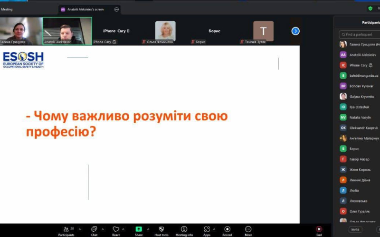This screenshot has width=380, height=237.
Task: Expand the arrow next to Share
Action: coord(148,229)
